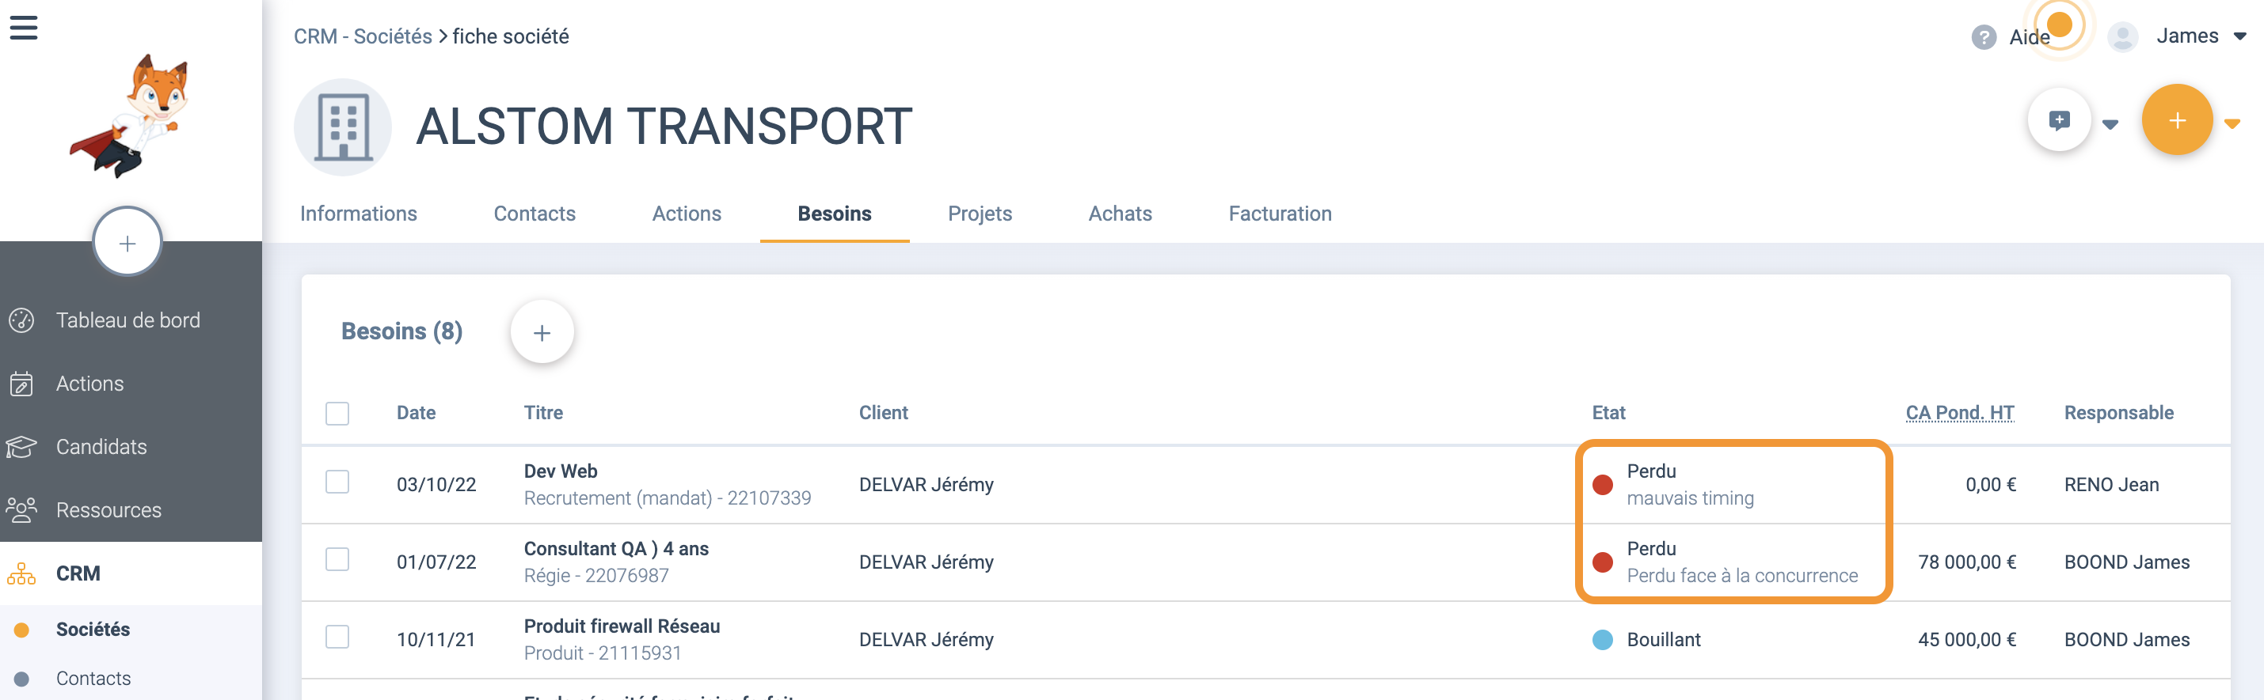
Task: Open Tableau de bord dashboard icon
Action: point(21,320)
